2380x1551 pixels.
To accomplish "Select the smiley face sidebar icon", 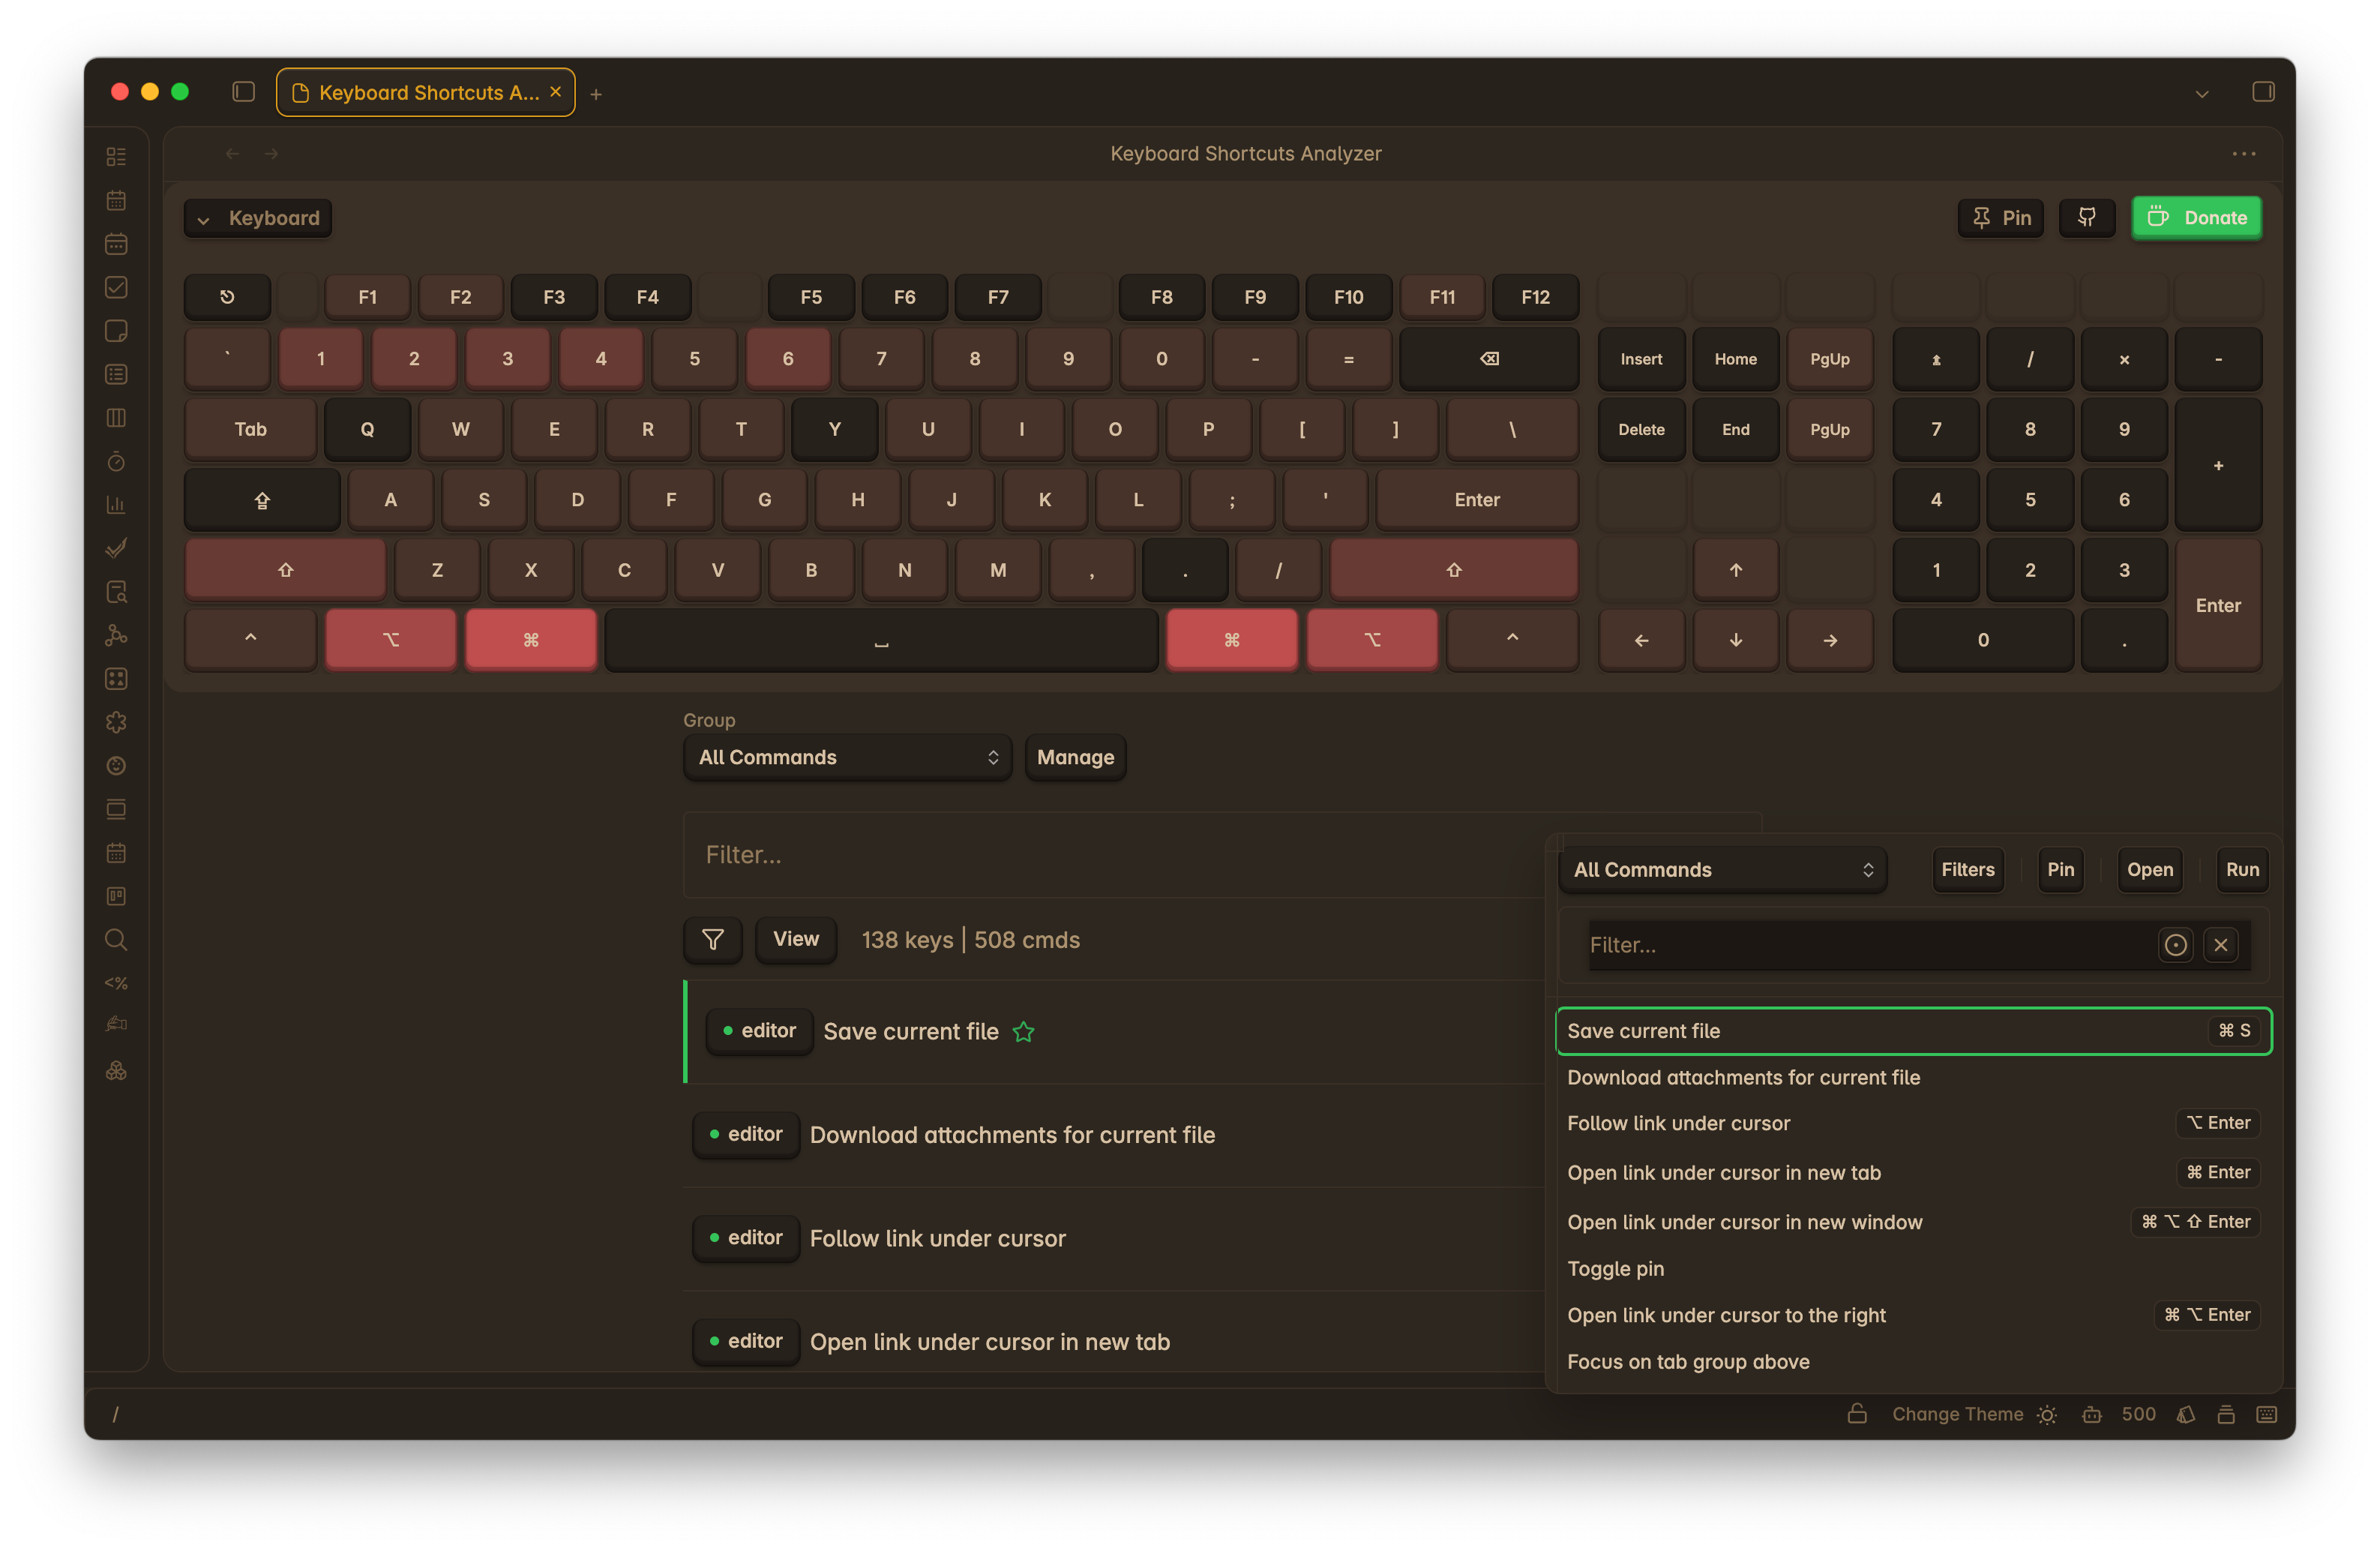I will coord(116,766).
